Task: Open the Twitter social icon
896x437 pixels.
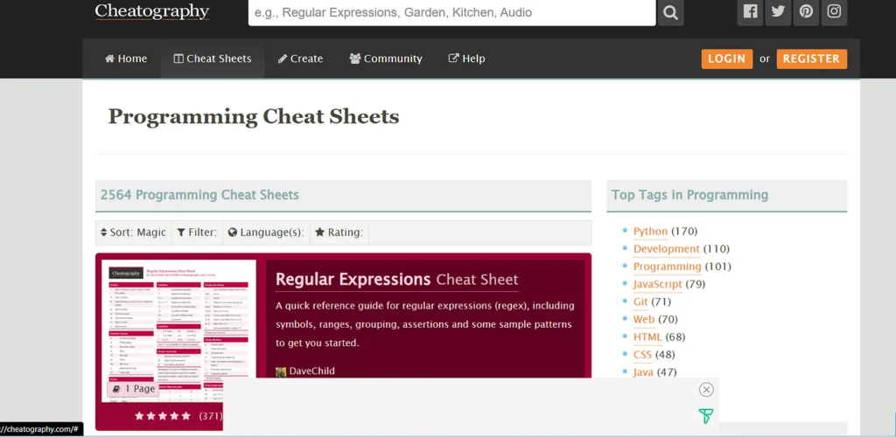Action: pyautogui.click(x=778, y=12)
